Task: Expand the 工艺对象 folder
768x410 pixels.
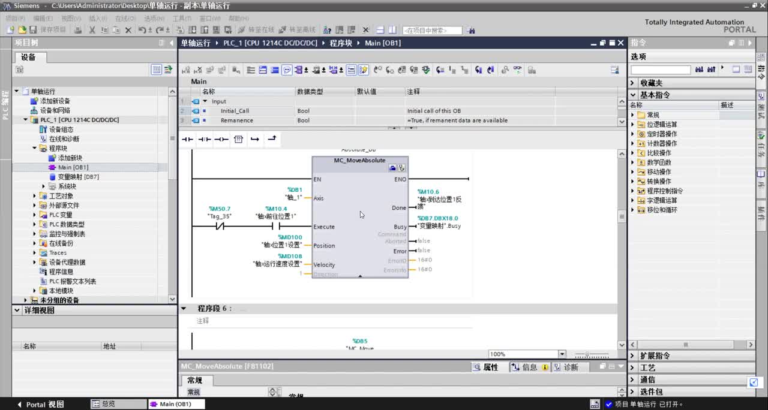Action: coord(35,196)
